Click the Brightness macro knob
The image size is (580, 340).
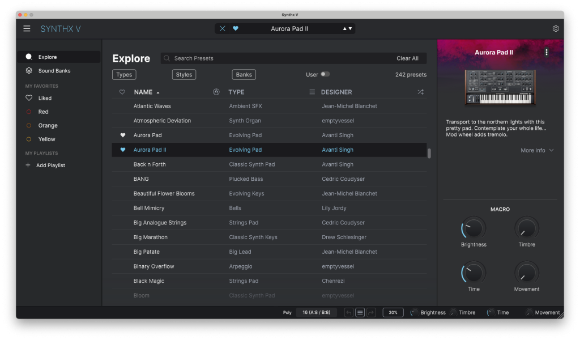(474, 228)
